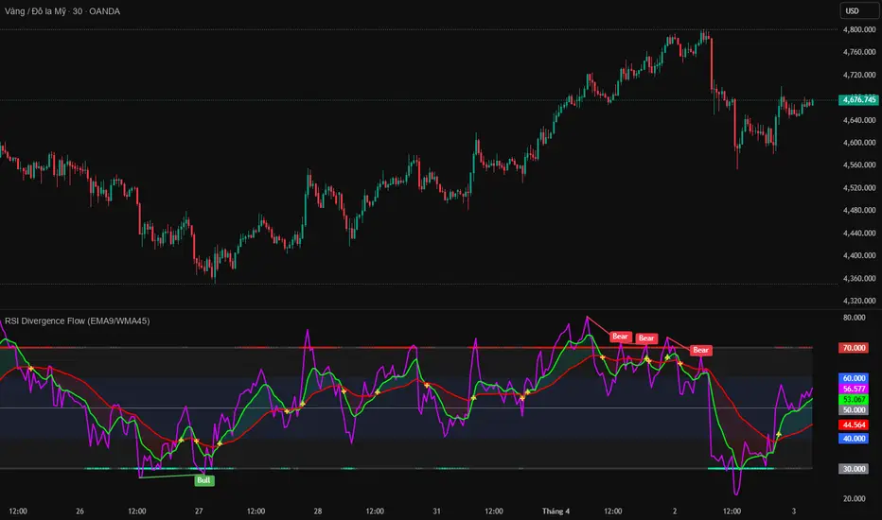Click the green Bull divergence label
Viewport: 882px width, 520px height.
204,480
